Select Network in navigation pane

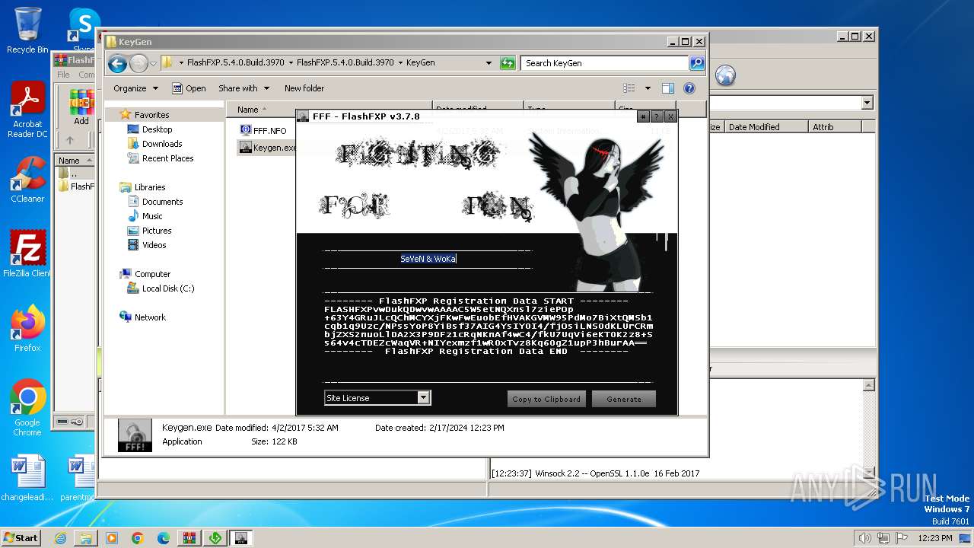(150, 317)
